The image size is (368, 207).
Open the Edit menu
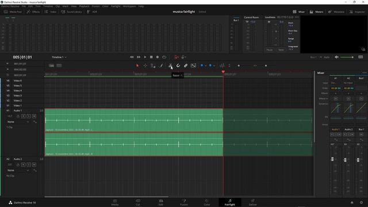tap(30, 6)
